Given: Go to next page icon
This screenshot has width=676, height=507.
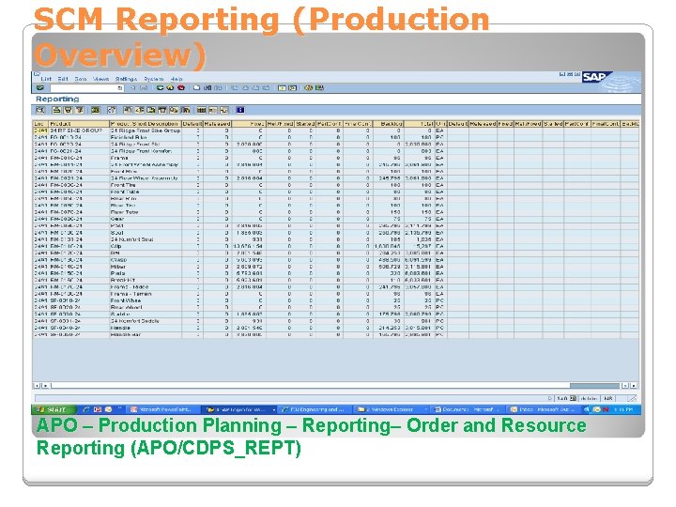Looking at the screenshot, I should (255, 88).
